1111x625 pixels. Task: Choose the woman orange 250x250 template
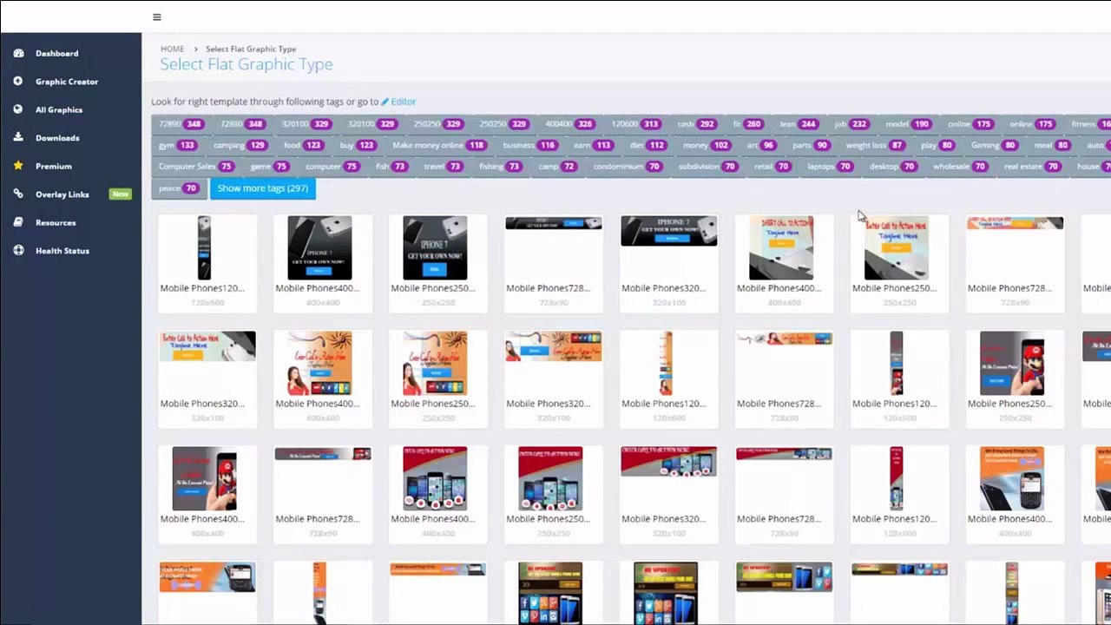coord(435,364)
